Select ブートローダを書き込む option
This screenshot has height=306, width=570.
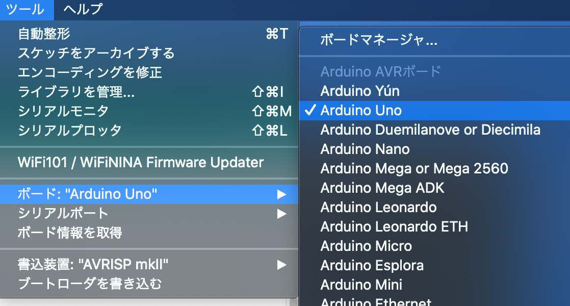[x=90, y=284]
